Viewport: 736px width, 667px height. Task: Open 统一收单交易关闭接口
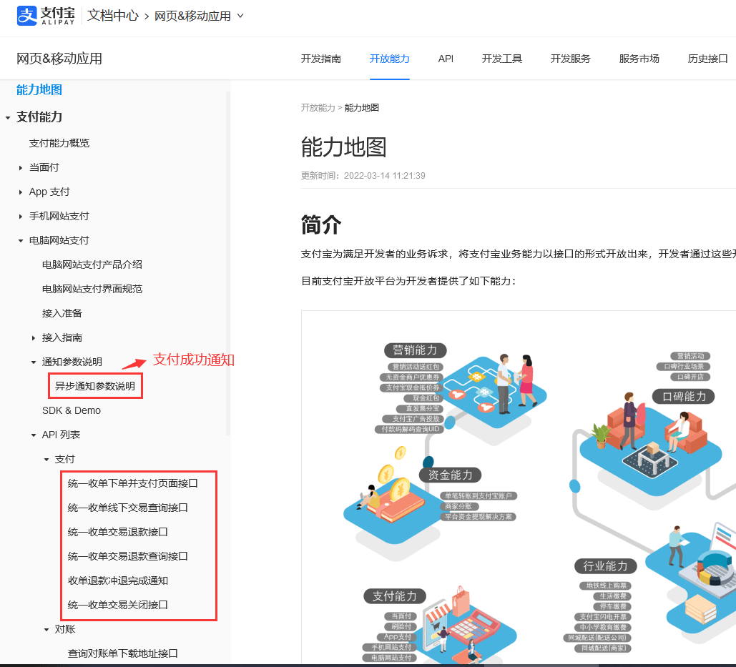pos(118,605)
